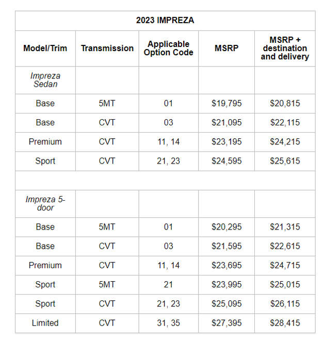Screen dimensions: 324x341
Task: Select the $24,715 delivery price cell
Action: click(285, 265)
